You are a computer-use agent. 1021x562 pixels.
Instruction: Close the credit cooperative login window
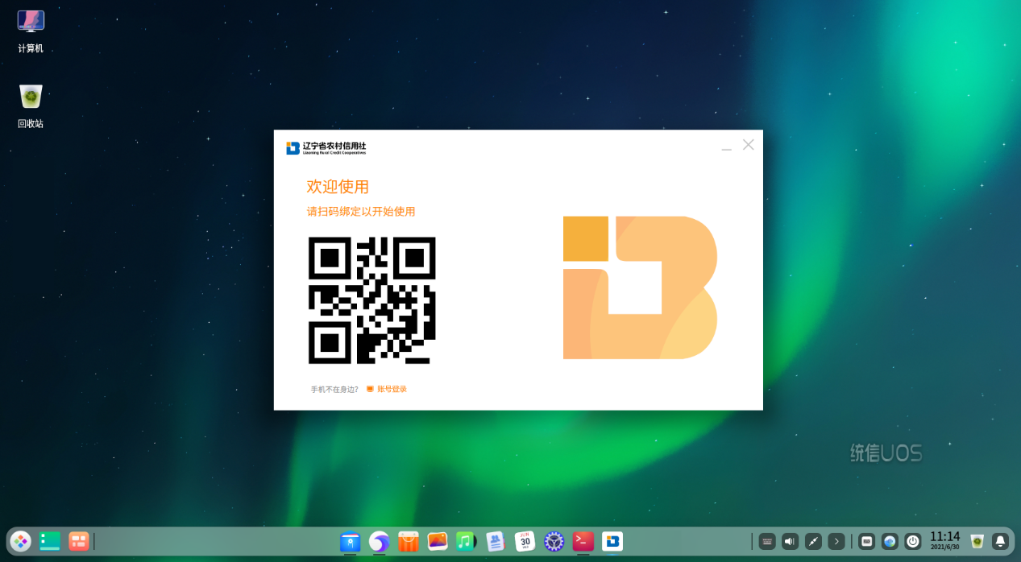(x=749, y=145)
